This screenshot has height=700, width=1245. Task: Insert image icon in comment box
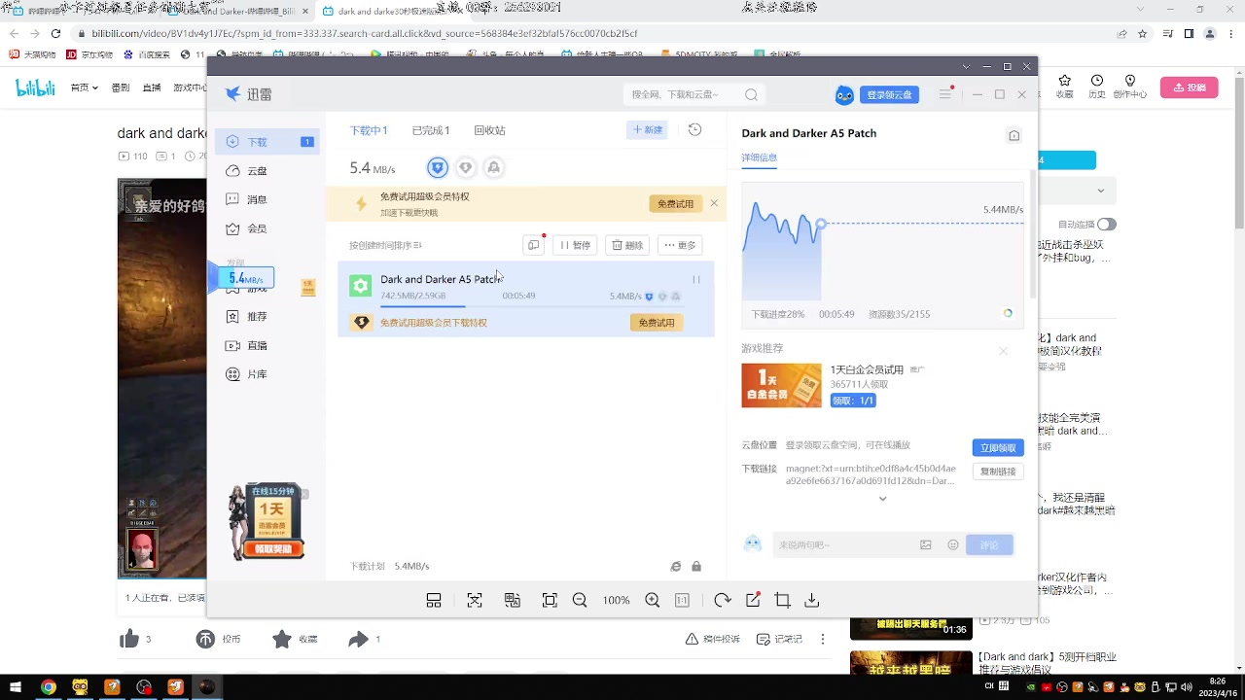point(926,545)
